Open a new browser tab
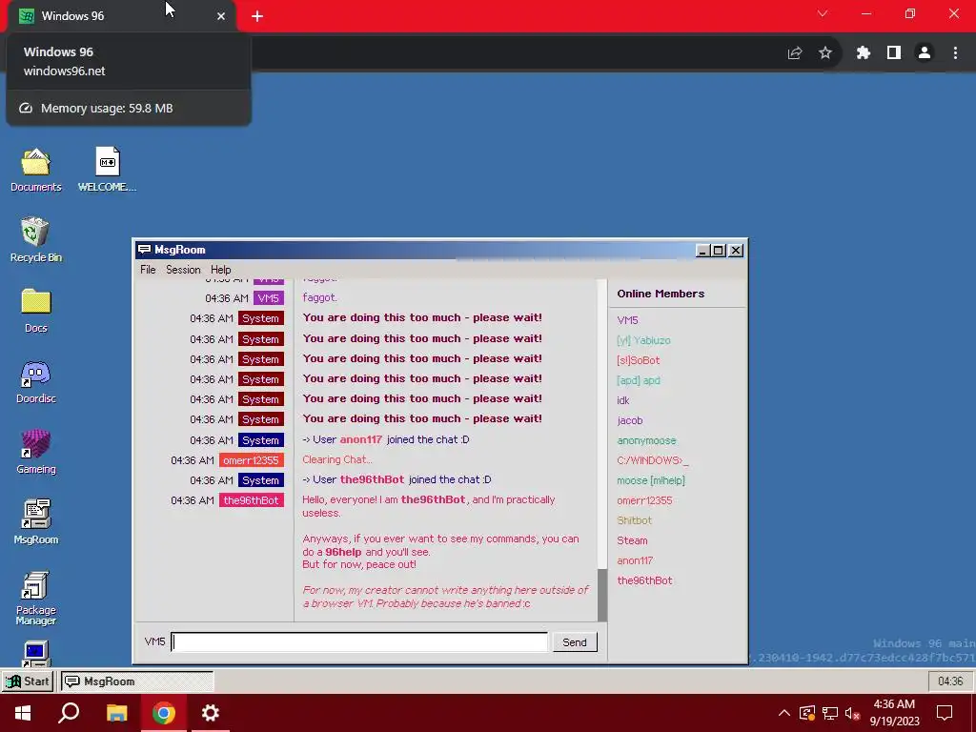Image resolution: width=976 pixels, height=732 pixels. coord(257,16)
